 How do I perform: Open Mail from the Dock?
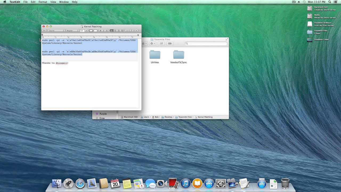click(92, 183)
